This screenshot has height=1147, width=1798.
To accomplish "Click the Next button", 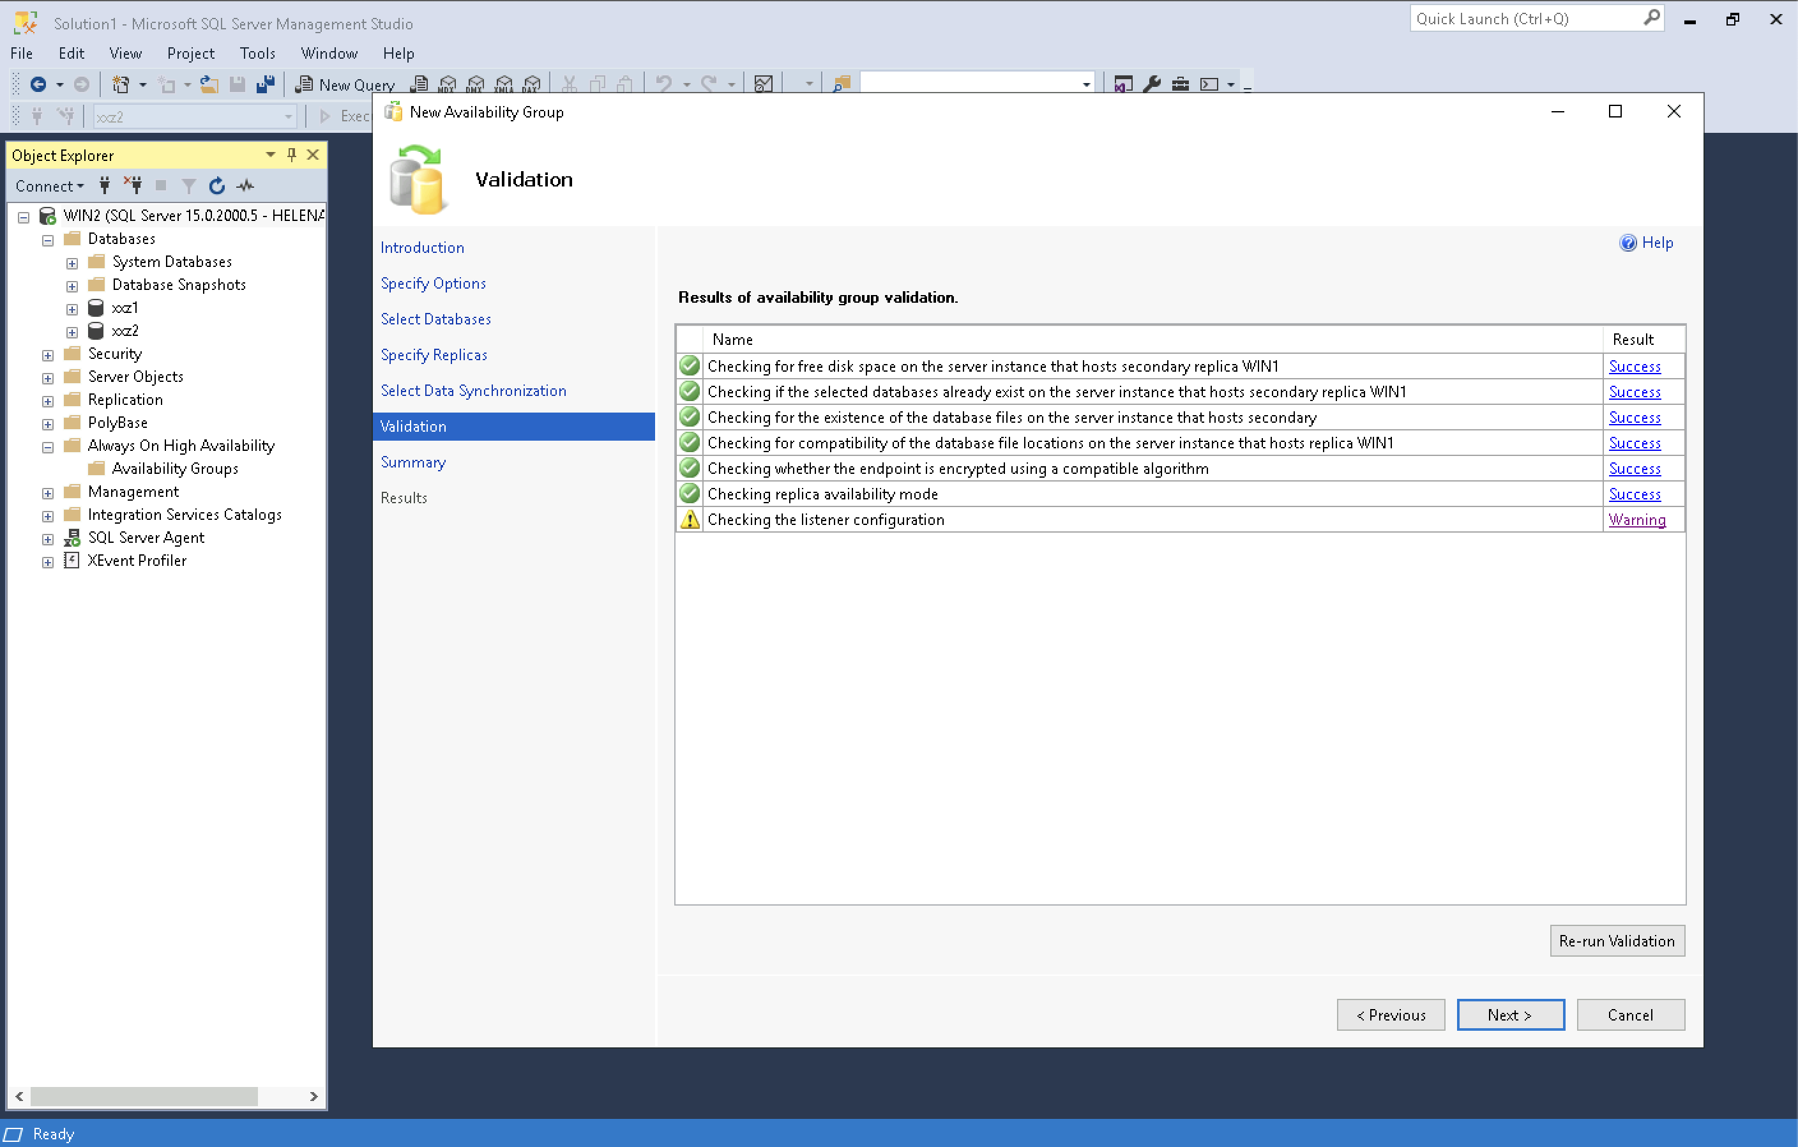I will (x=1510, y=1015).
